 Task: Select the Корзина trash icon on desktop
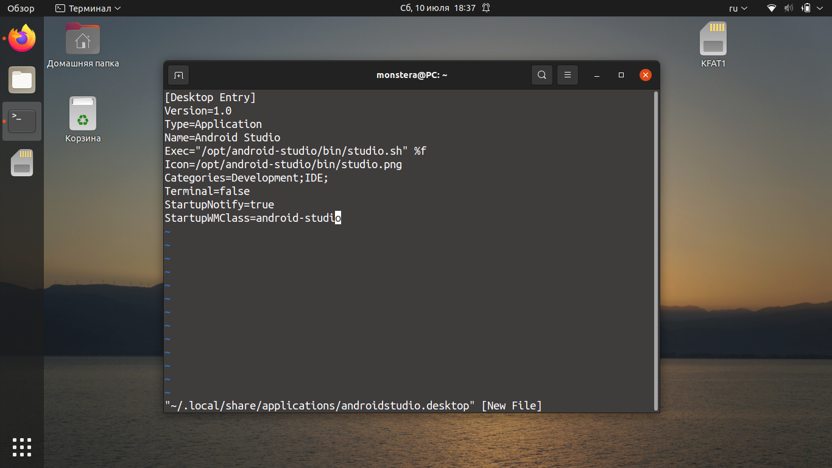pyautogui.click(x=83, y=119)
